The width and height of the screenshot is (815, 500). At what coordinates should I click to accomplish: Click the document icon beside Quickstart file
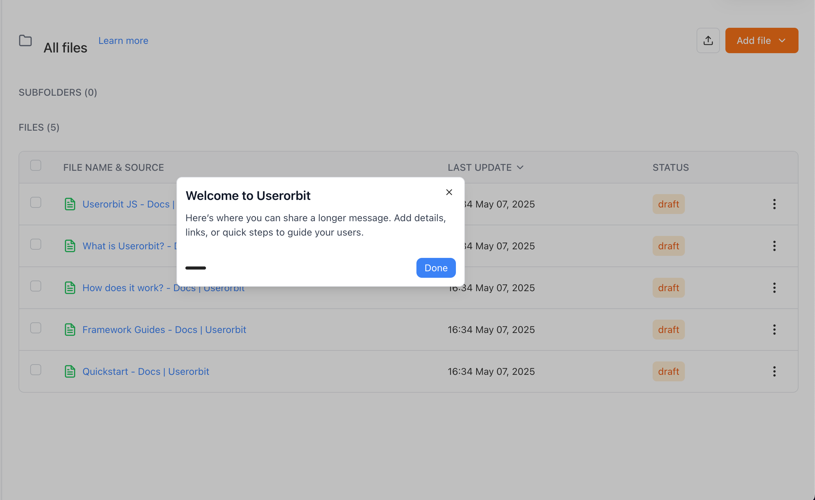point(70,371)
